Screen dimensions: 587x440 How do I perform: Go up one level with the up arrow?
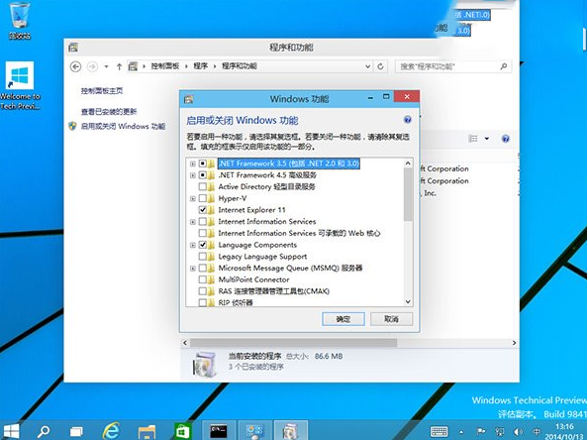pos(119,66)
